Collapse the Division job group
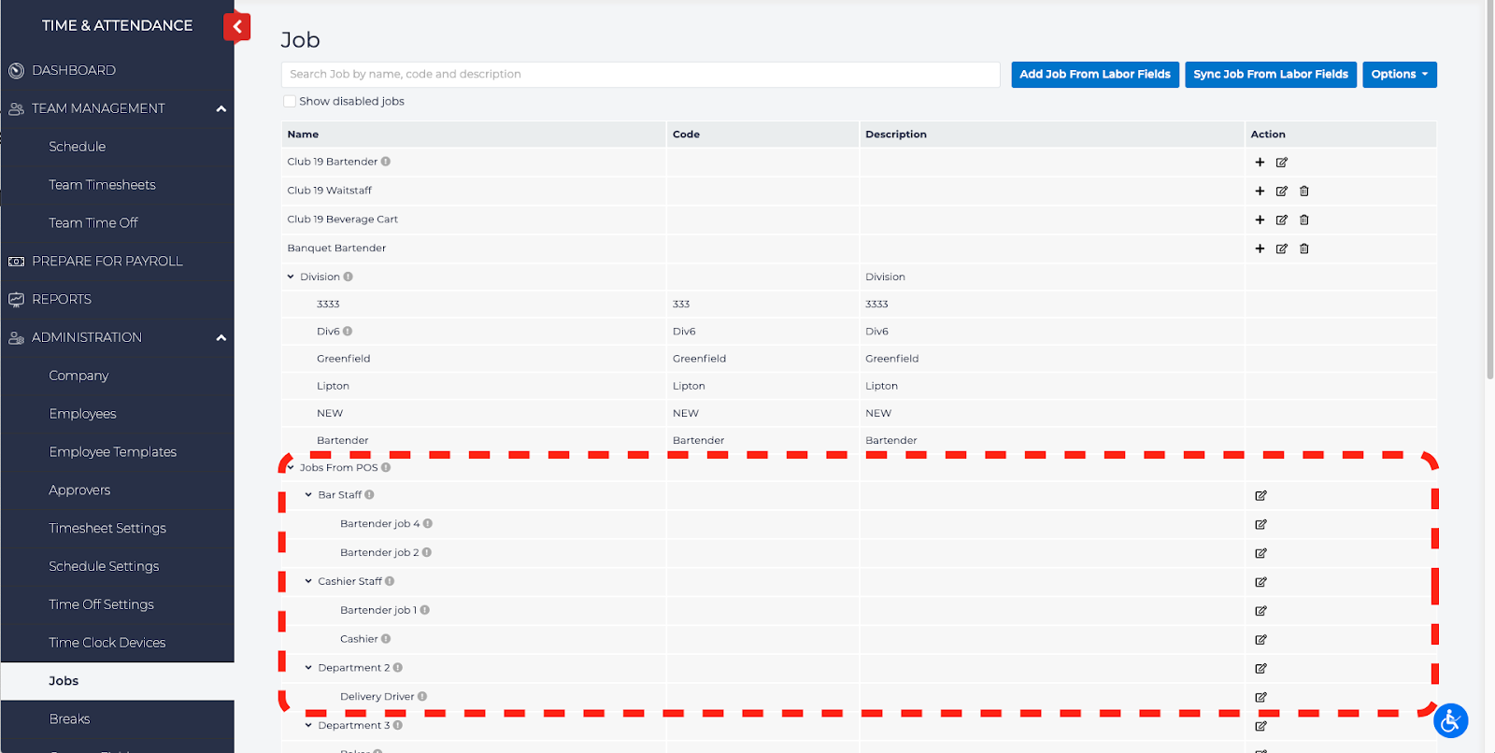 (x=291, y=277)
